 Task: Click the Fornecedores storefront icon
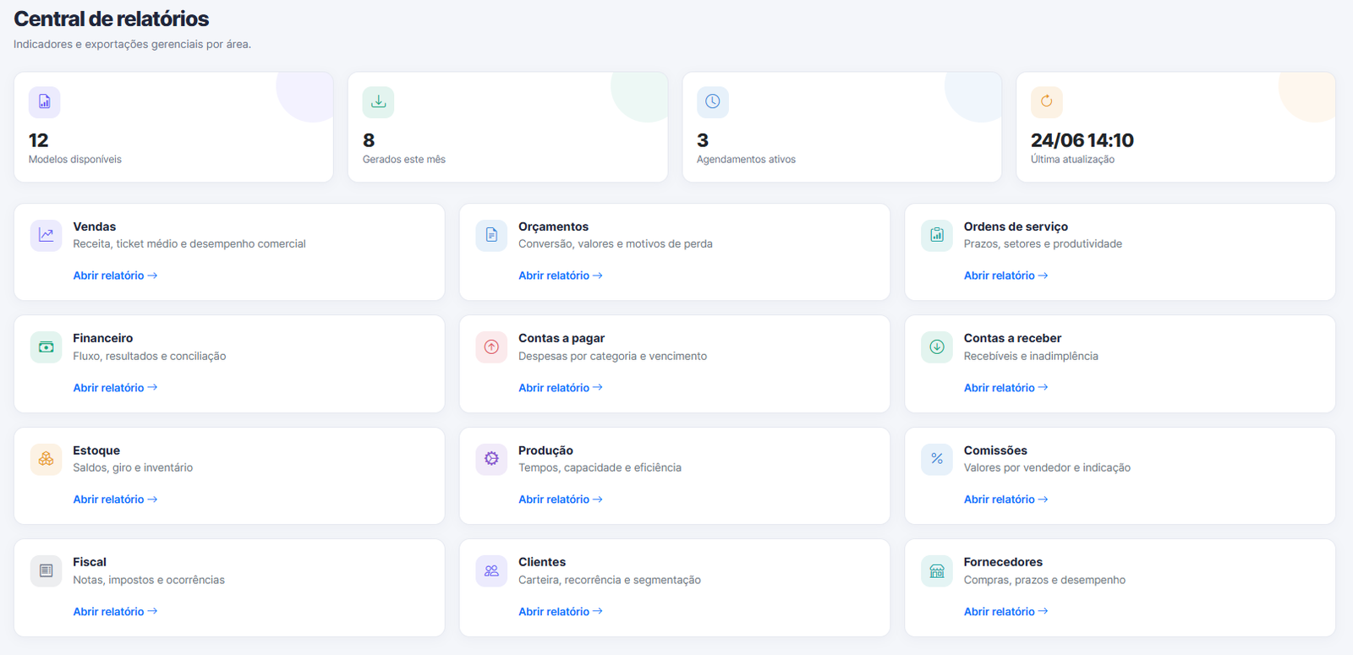pyautogui.click(x=937, y=571)
